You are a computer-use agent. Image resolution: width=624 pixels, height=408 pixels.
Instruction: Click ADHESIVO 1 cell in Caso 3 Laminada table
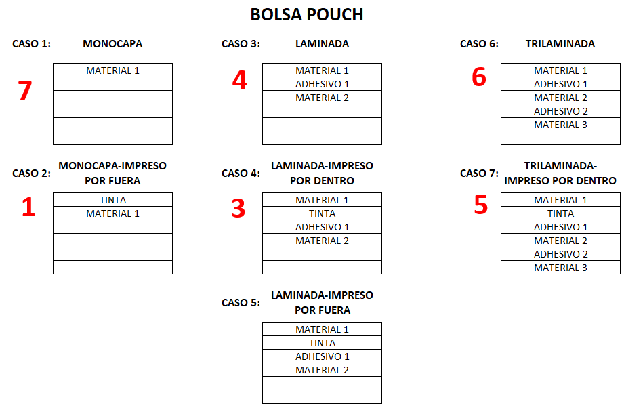[322, 84]
